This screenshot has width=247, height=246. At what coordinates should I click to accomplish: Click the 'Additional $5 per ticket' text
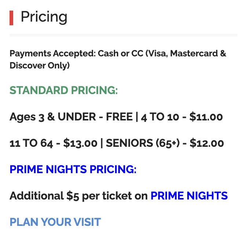71,196
